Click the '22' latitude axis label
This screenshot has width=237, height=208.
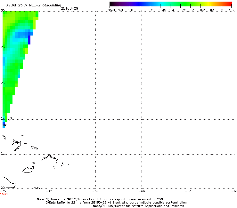(x=3, y=154)
